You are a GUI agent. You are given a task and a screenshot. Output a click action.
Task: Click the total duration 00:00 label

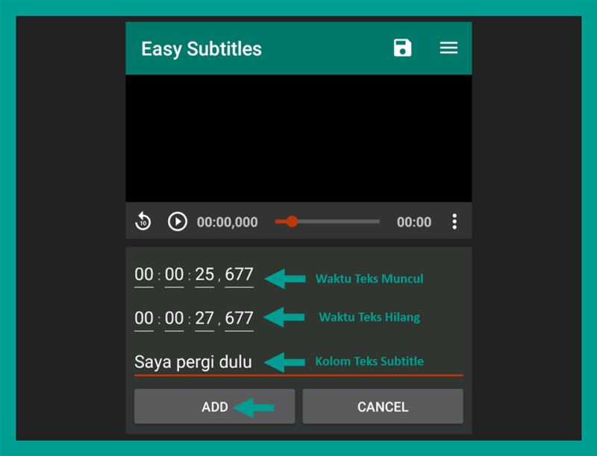(x=414, y=222)
